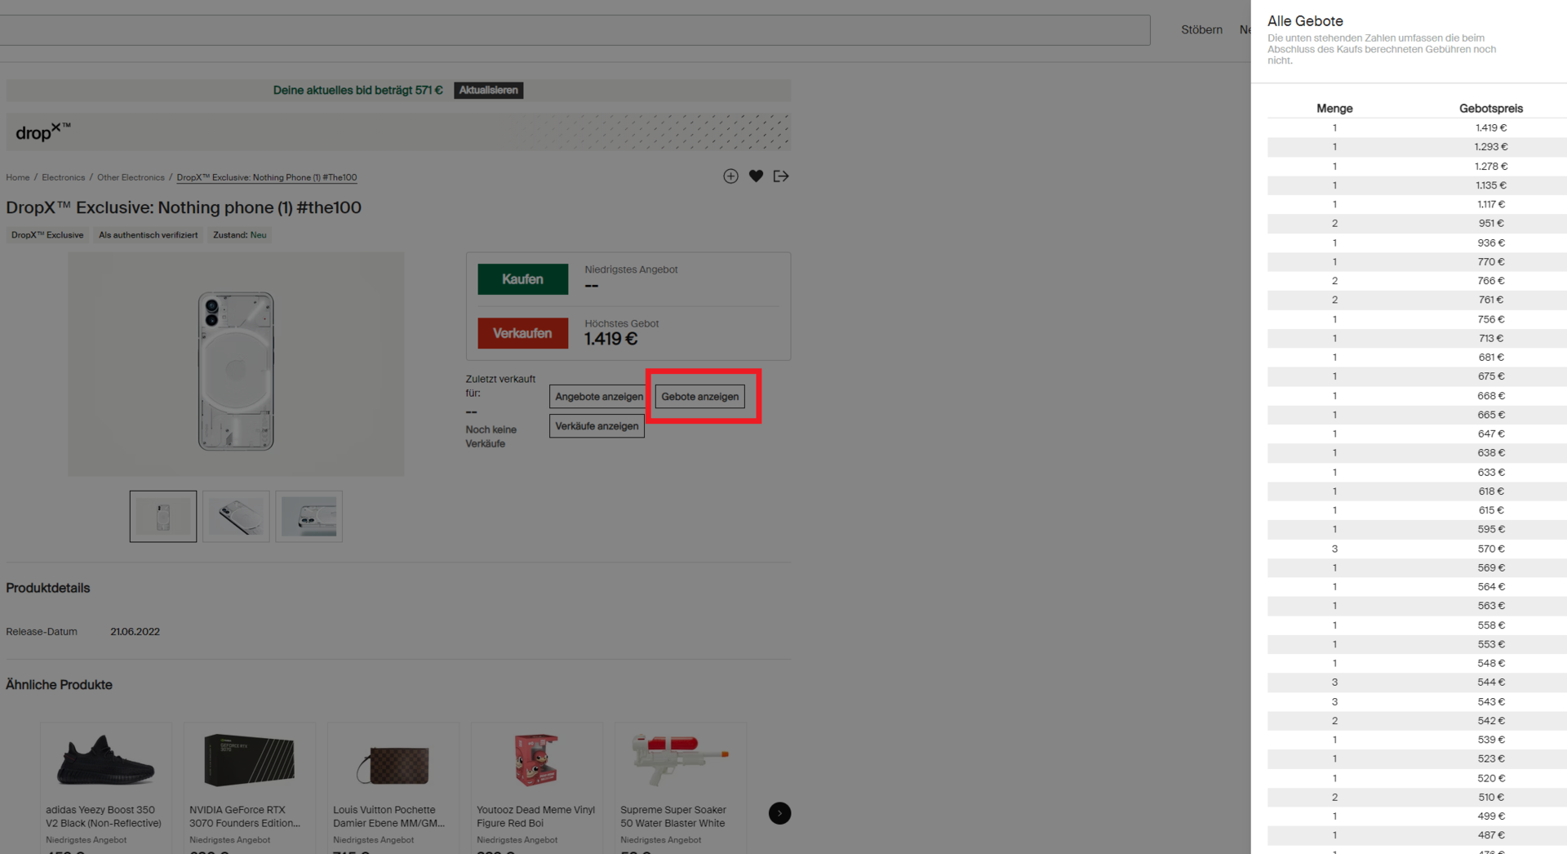Click the search input field at top
The image size is (1567, 854).
(x=575, y=30)
